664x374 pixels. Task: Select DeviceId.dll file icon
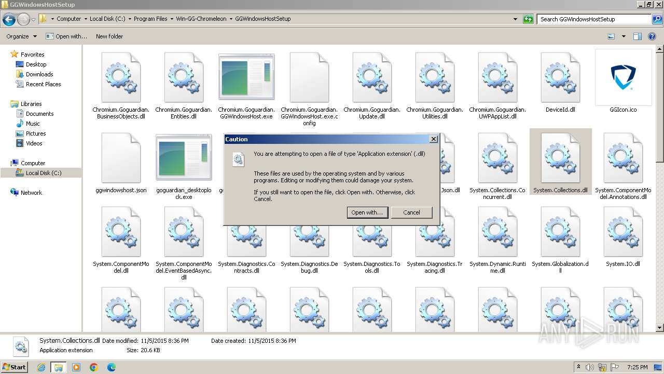pos(560,77)
